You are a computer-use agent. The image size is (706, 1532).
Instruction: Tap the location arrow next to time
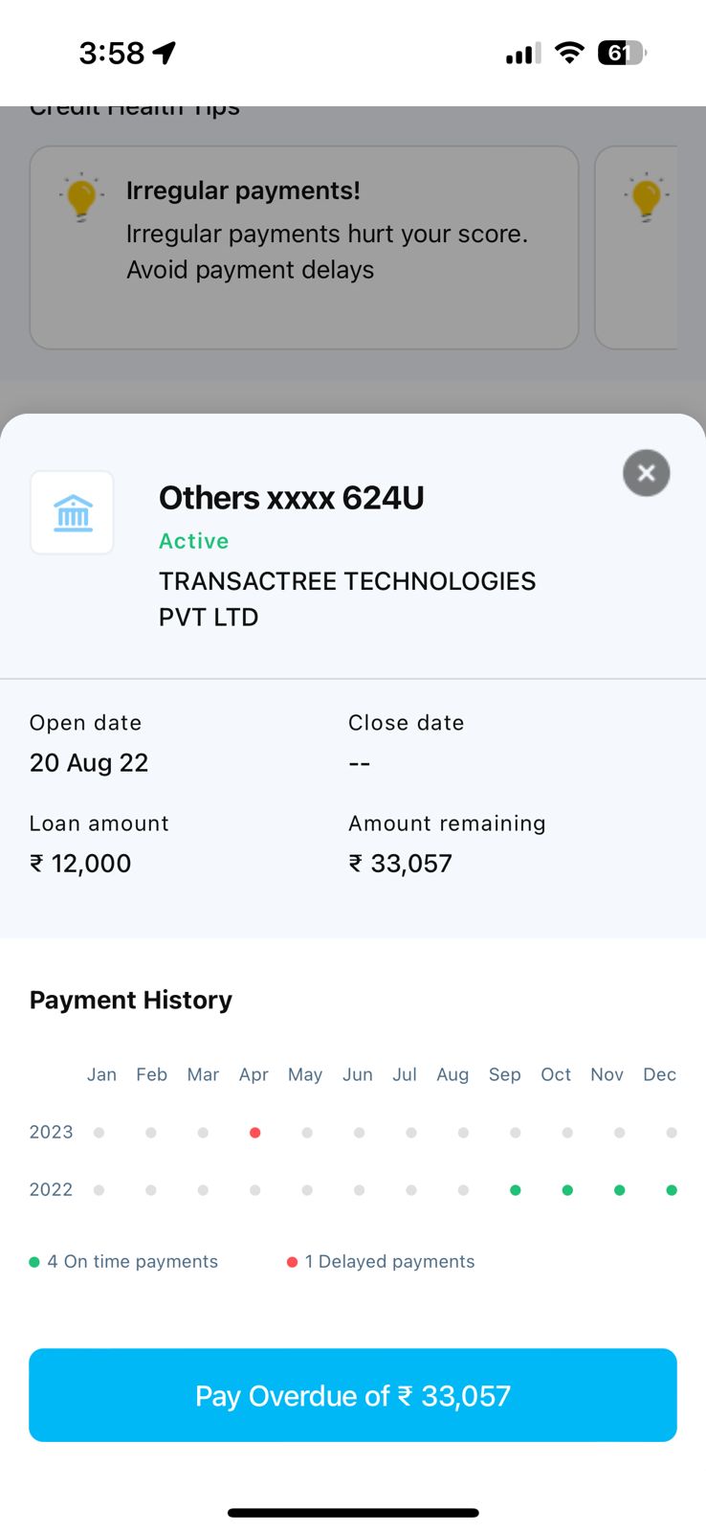[x=165, y=53]
